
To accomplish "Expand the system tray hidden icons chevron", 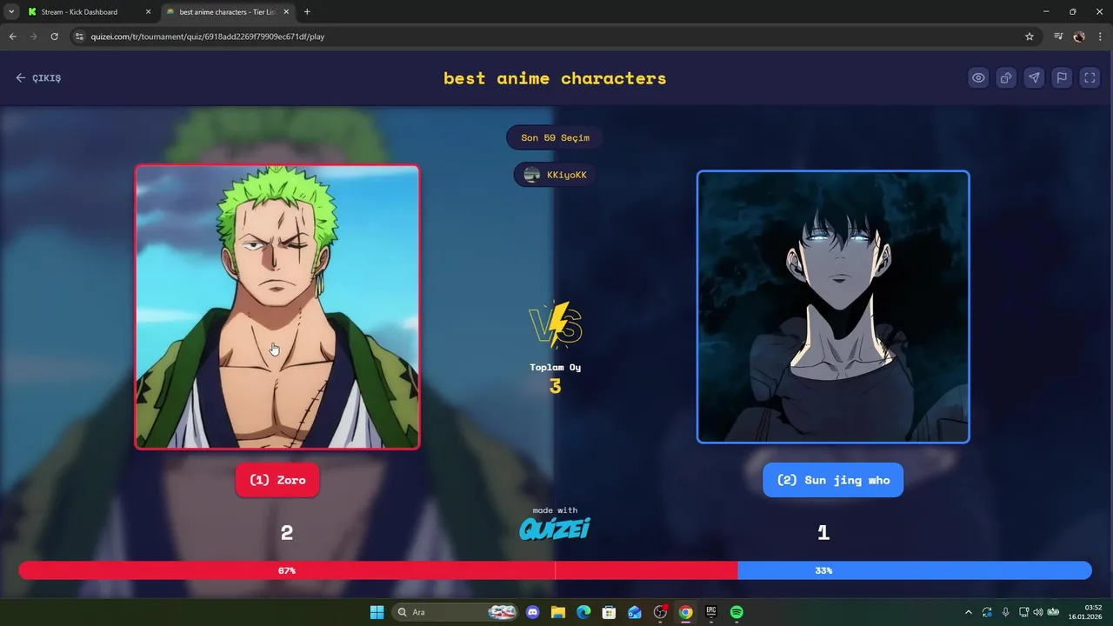I will point(969,612).
